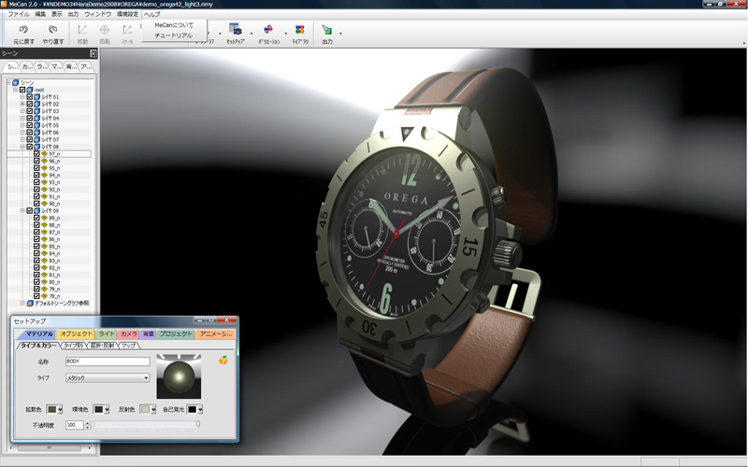The image size is (748, 467).
Task: Switch to the ライト tab in Setup
Action: tap(107, 333)
